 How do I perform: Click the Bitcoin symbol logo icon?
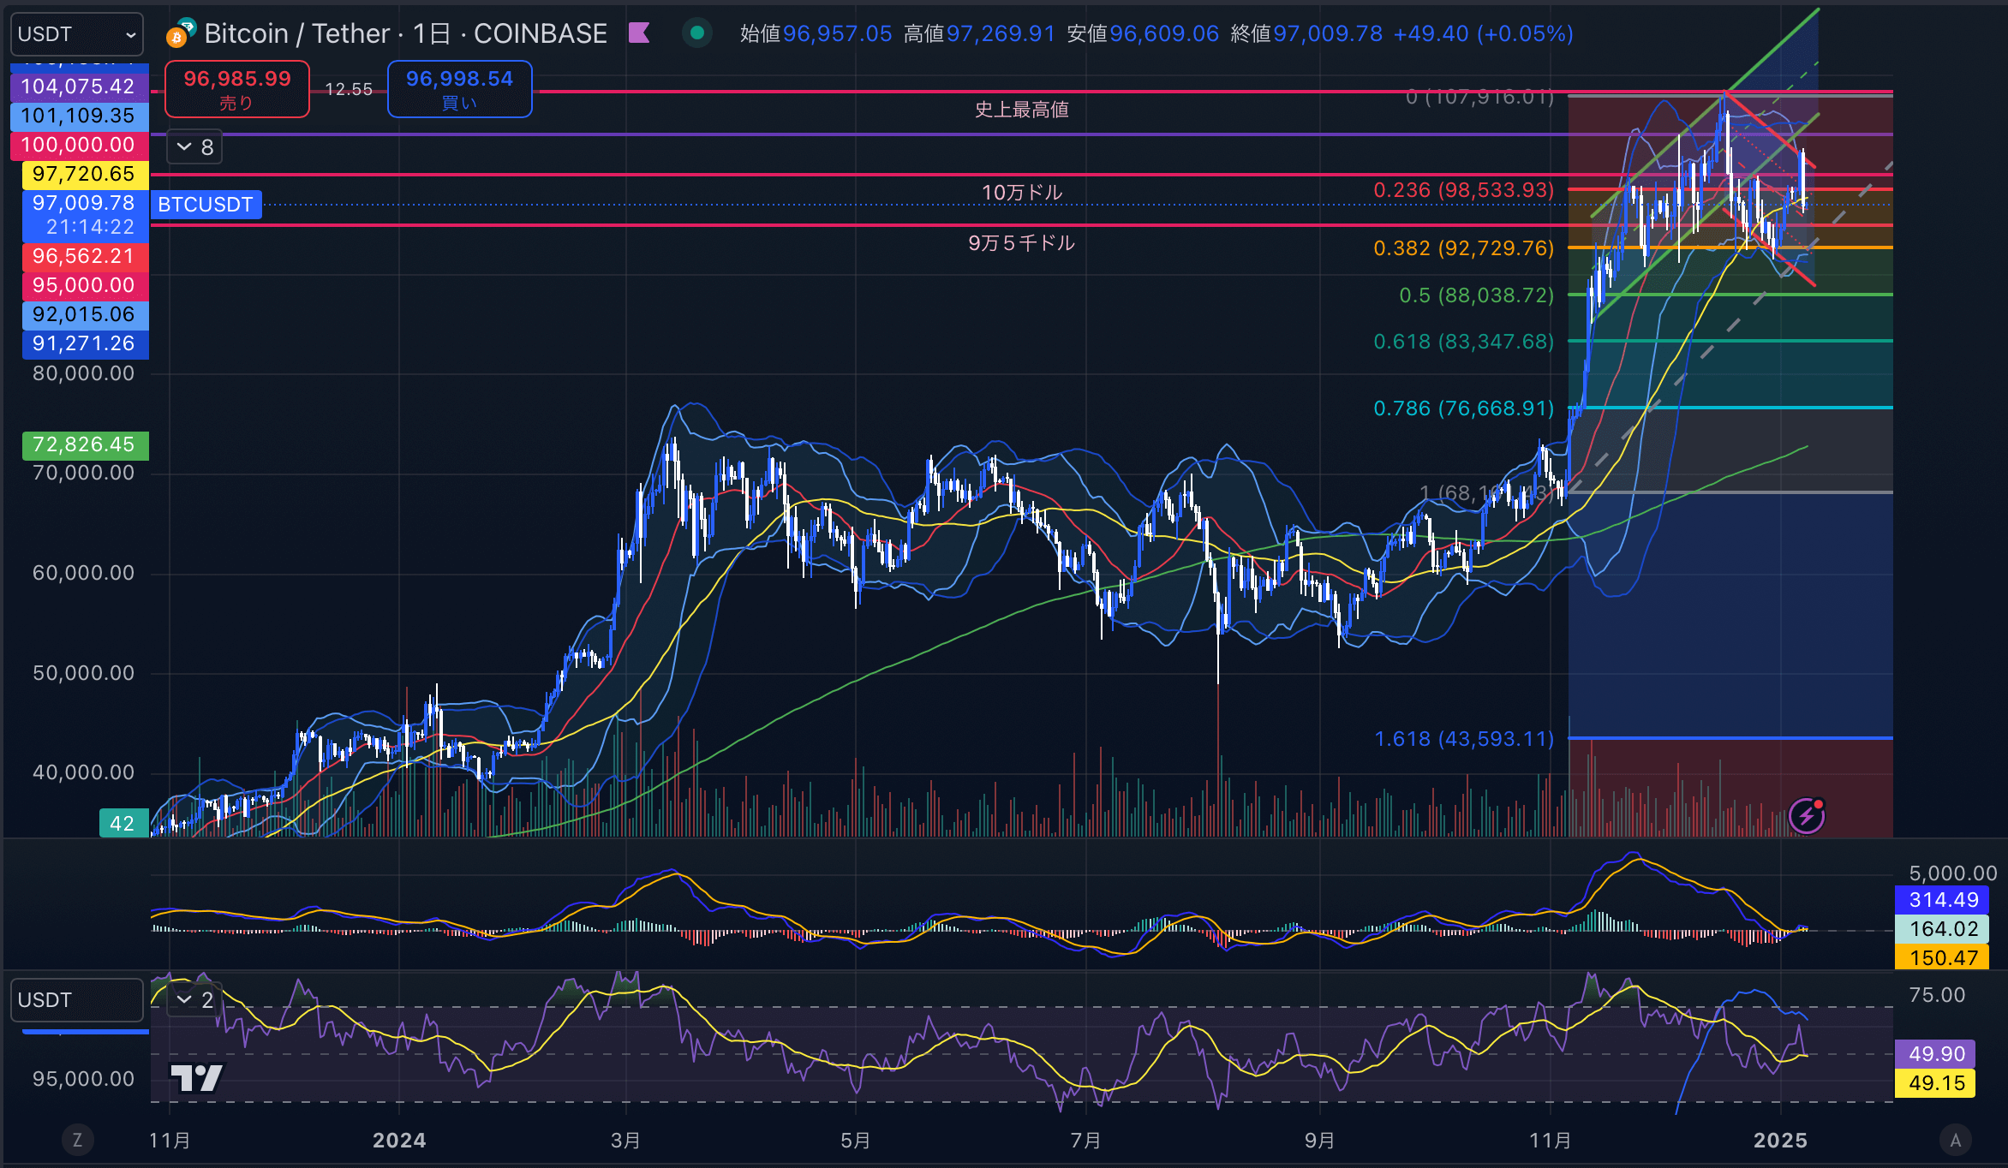(180, 33)
